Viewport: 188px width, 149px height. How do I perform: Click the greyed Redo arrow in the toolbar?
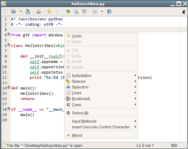[x=58, y=11]
